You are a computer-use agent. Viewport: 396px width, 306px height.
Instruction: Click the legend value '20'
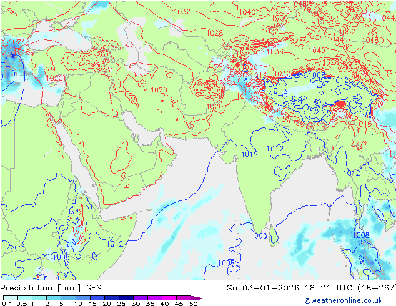[107, 304]
